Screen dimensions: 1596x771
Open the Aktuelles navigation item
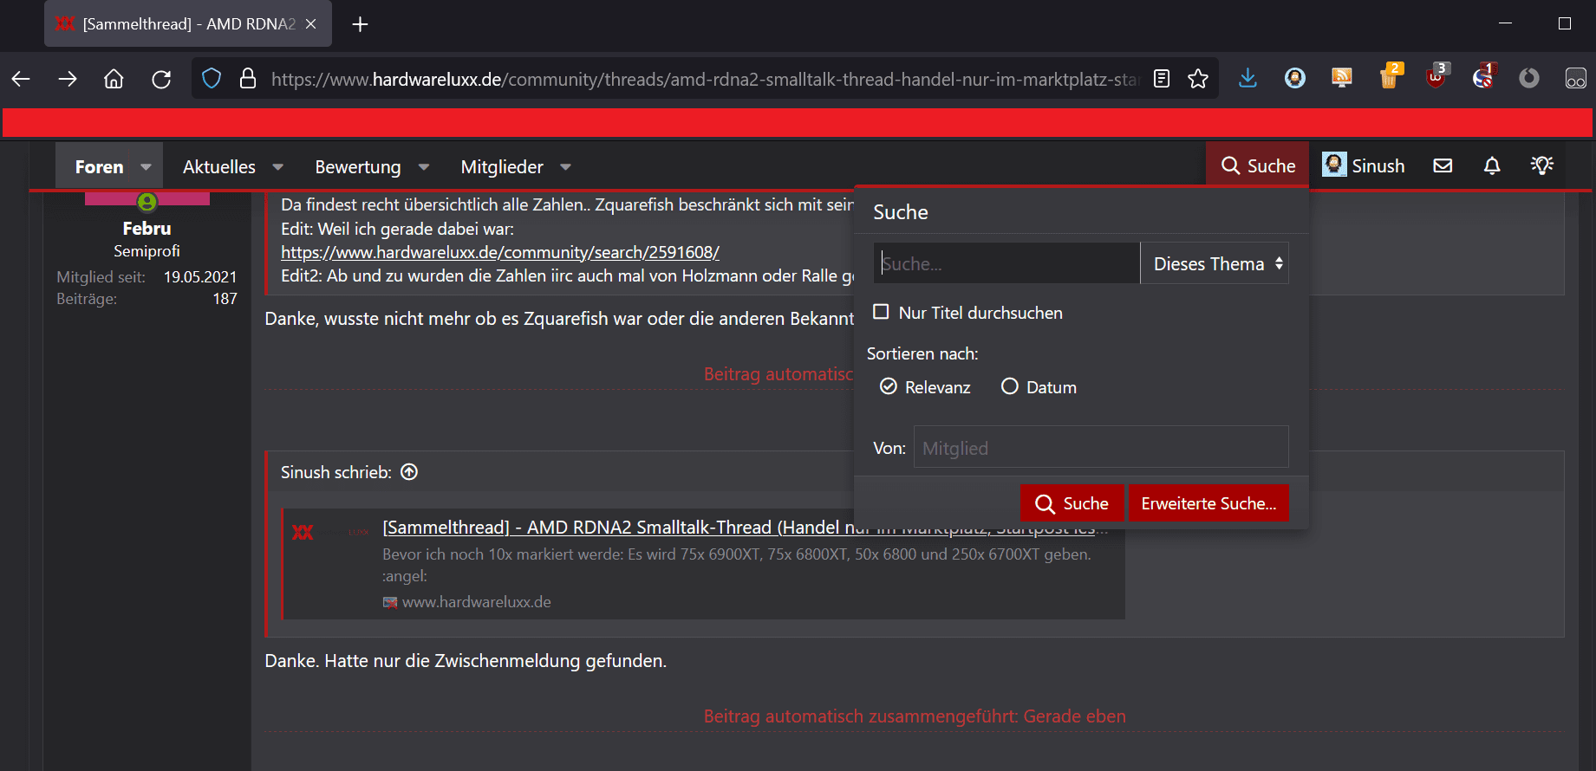(x=219, y=166)
